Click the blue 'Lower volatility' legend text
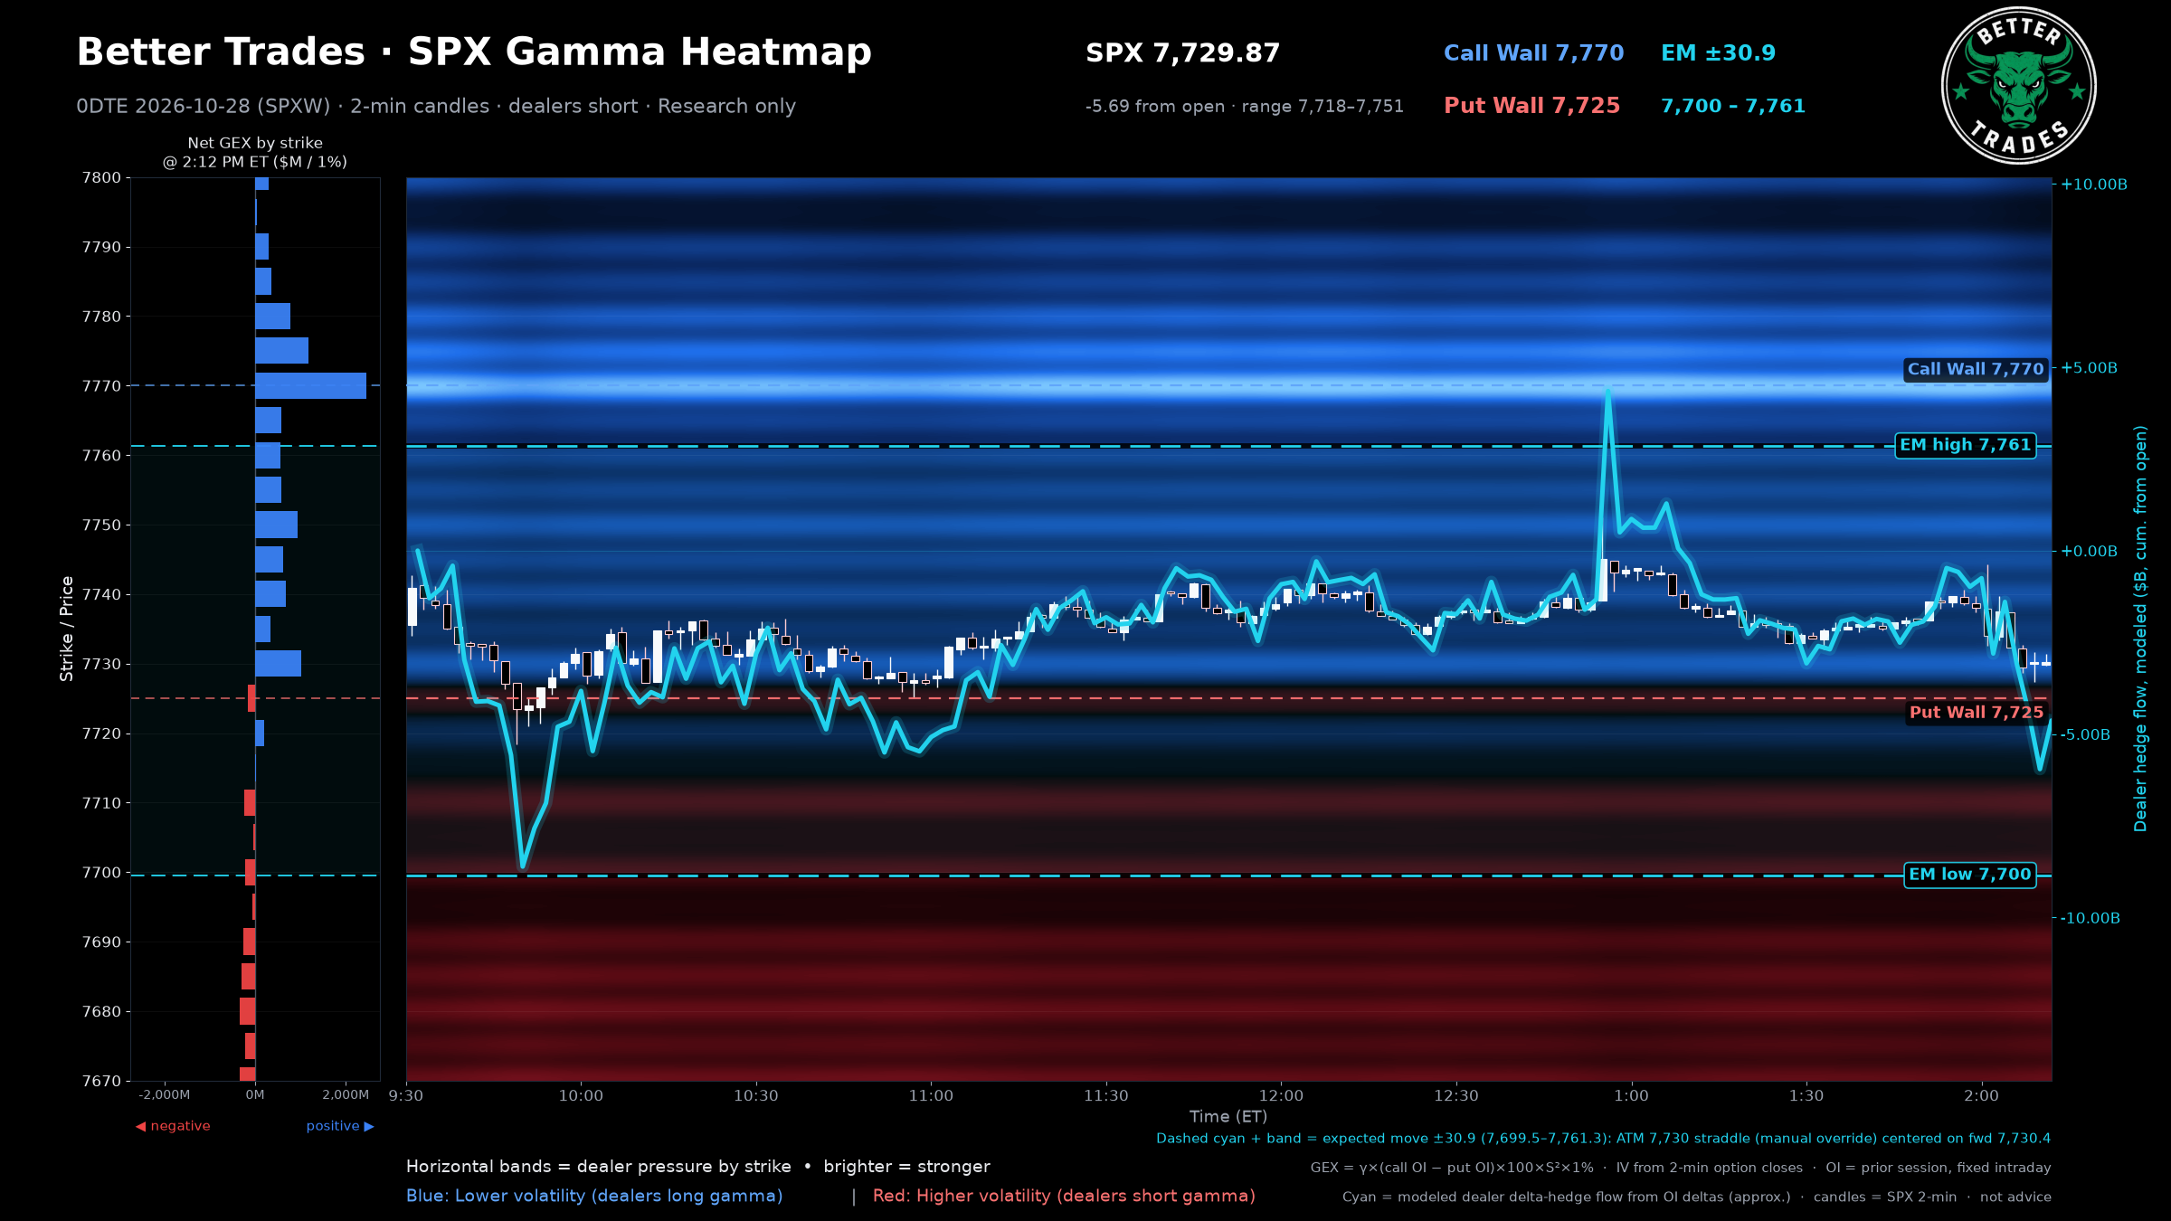Screen dimensions: 2171x1221 pyautogui.click(x=594, y=1196)
